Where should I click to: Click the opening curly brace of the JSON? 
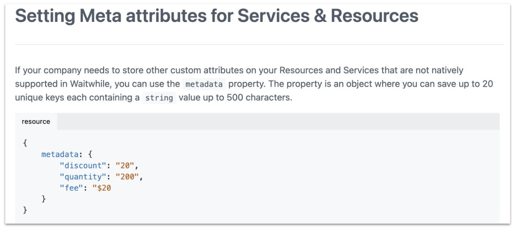point(25,143)
